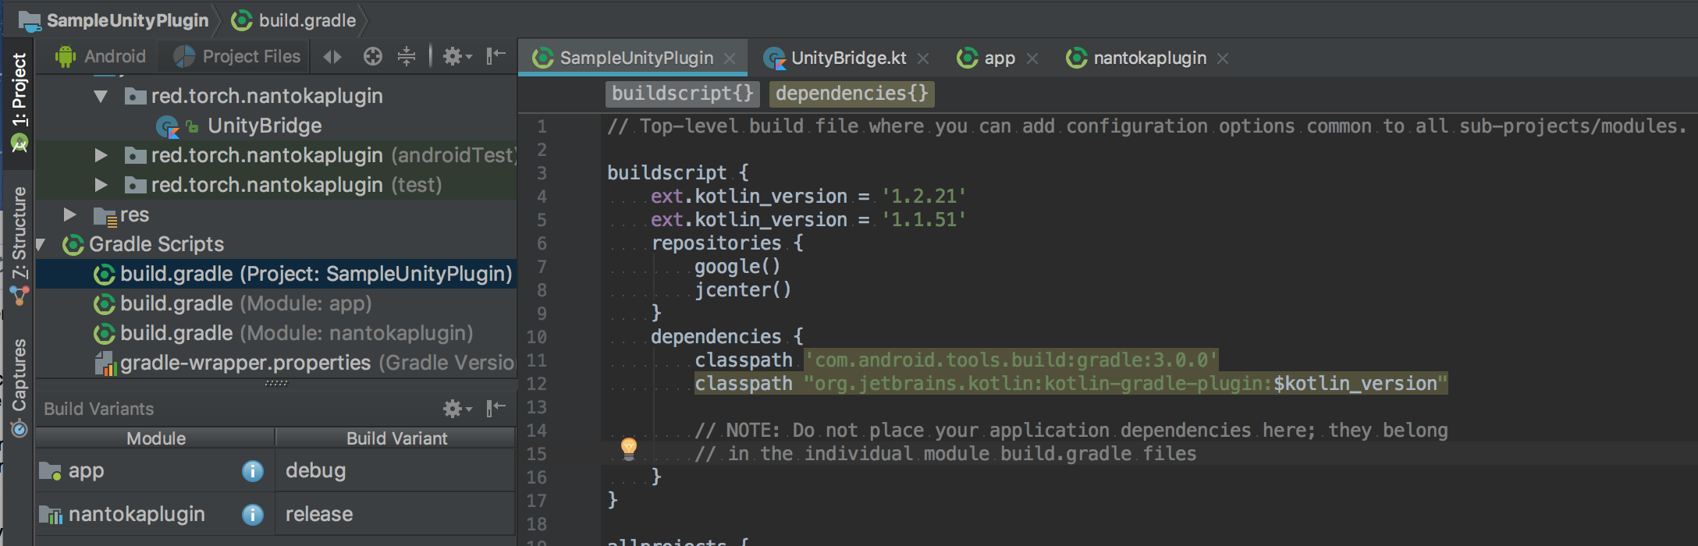
Task: Switch project view to Android
Action: tap(100, 56)
